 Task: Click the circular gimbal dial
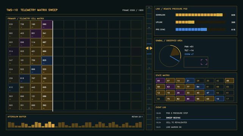170,56
